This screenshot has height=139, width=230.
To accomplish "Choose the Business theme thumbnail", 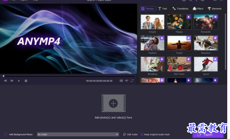I will click(x=206, y=43).
